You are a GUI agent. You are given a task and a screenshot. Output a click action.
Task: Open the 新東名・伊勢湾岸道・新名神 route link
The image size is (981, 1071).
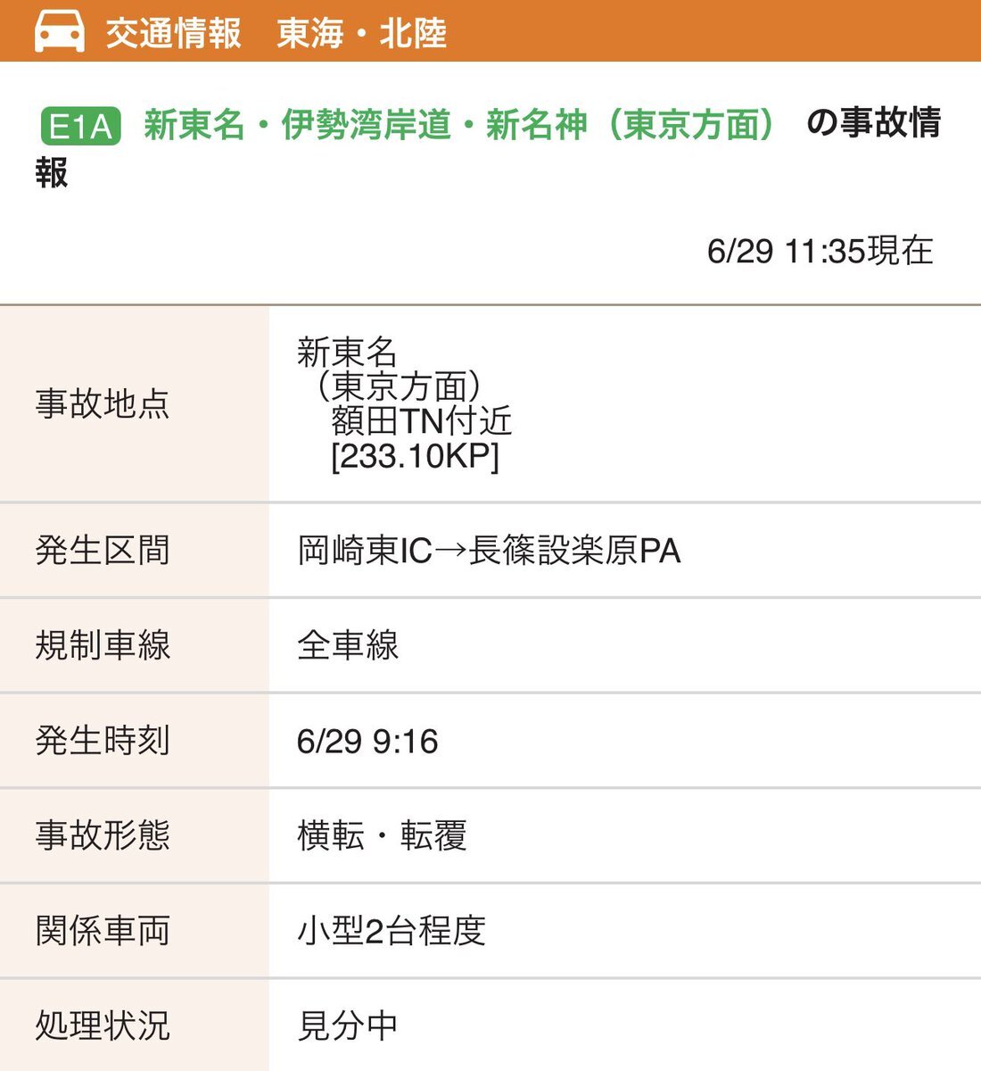click(x=460, y=125)
